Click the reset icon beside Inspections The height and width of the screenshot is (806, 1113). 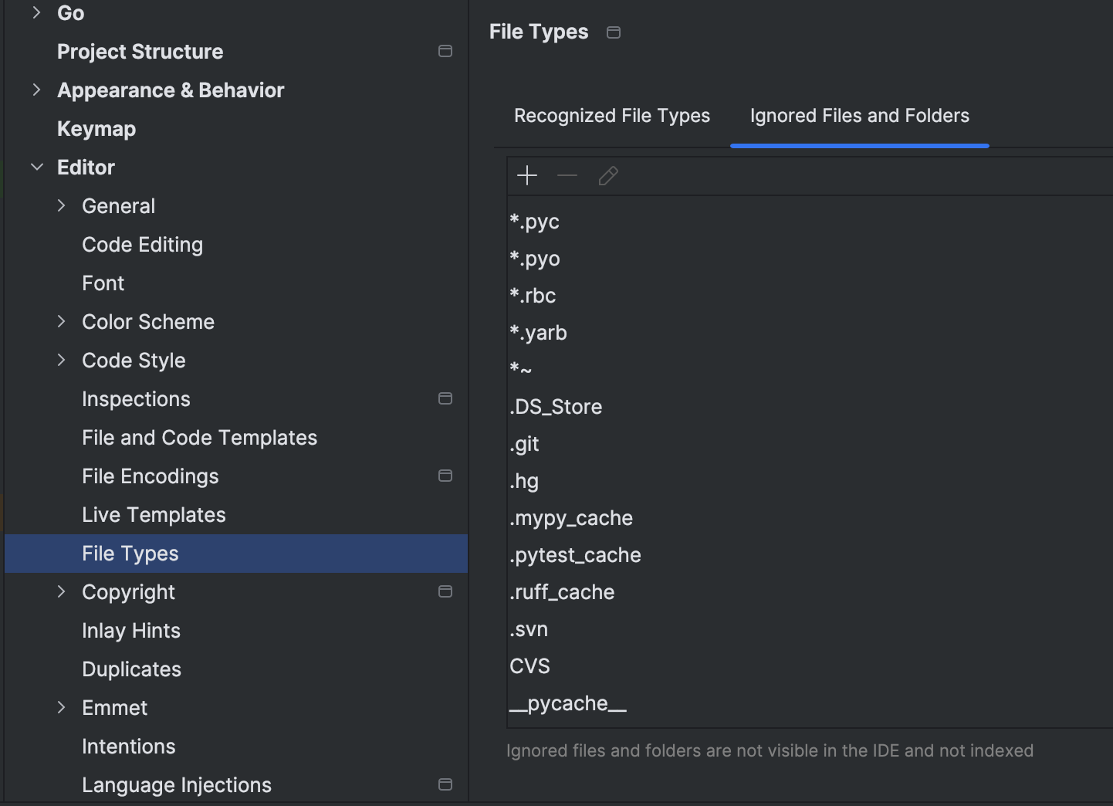(x=445, y=398)
